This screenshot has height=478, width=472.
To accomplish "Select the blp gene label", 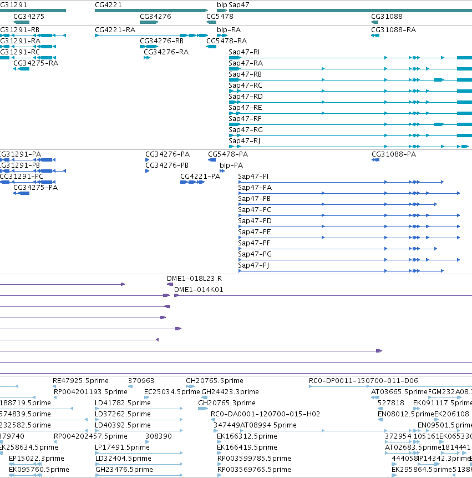I will tap(222, 5).
